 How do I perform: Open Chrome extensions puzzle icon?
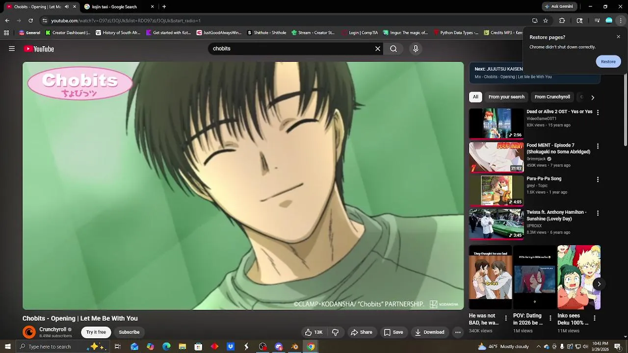pyautogui.click(x=562, y=21)
